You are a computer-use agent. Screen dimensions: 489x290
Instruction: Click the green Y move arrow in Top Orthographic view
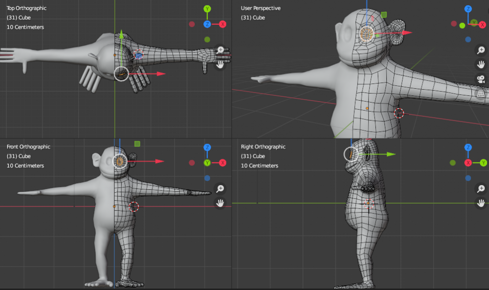point(121,34)
